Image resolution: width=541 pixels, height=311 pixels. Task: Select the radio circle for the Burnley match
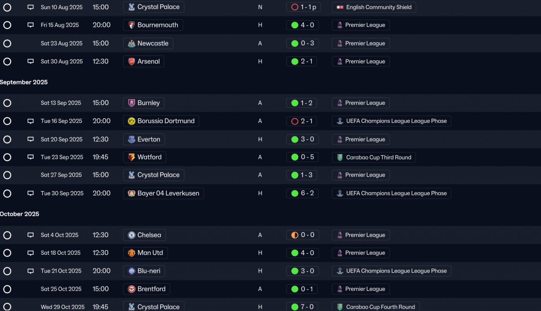coord(7,103)
